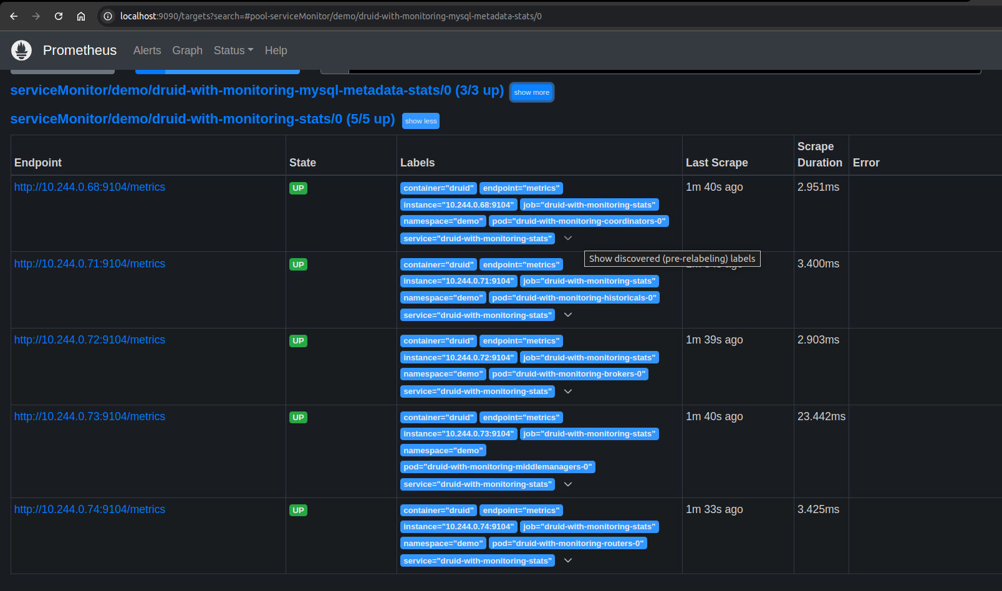Open endpoint http://10.244.0.68:9104/metrics link
The width and height of the screenshot is (1002, 591).
[90, 187]
